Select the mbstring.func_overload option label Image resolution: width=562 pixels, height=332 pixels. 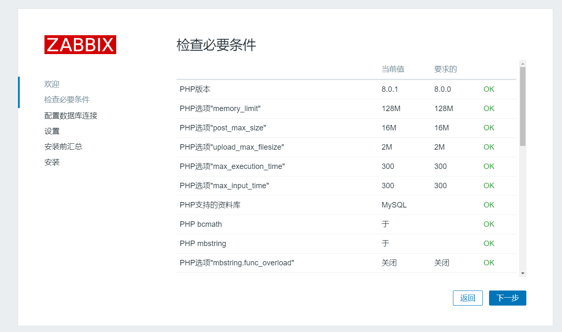(x=237, y=263)
